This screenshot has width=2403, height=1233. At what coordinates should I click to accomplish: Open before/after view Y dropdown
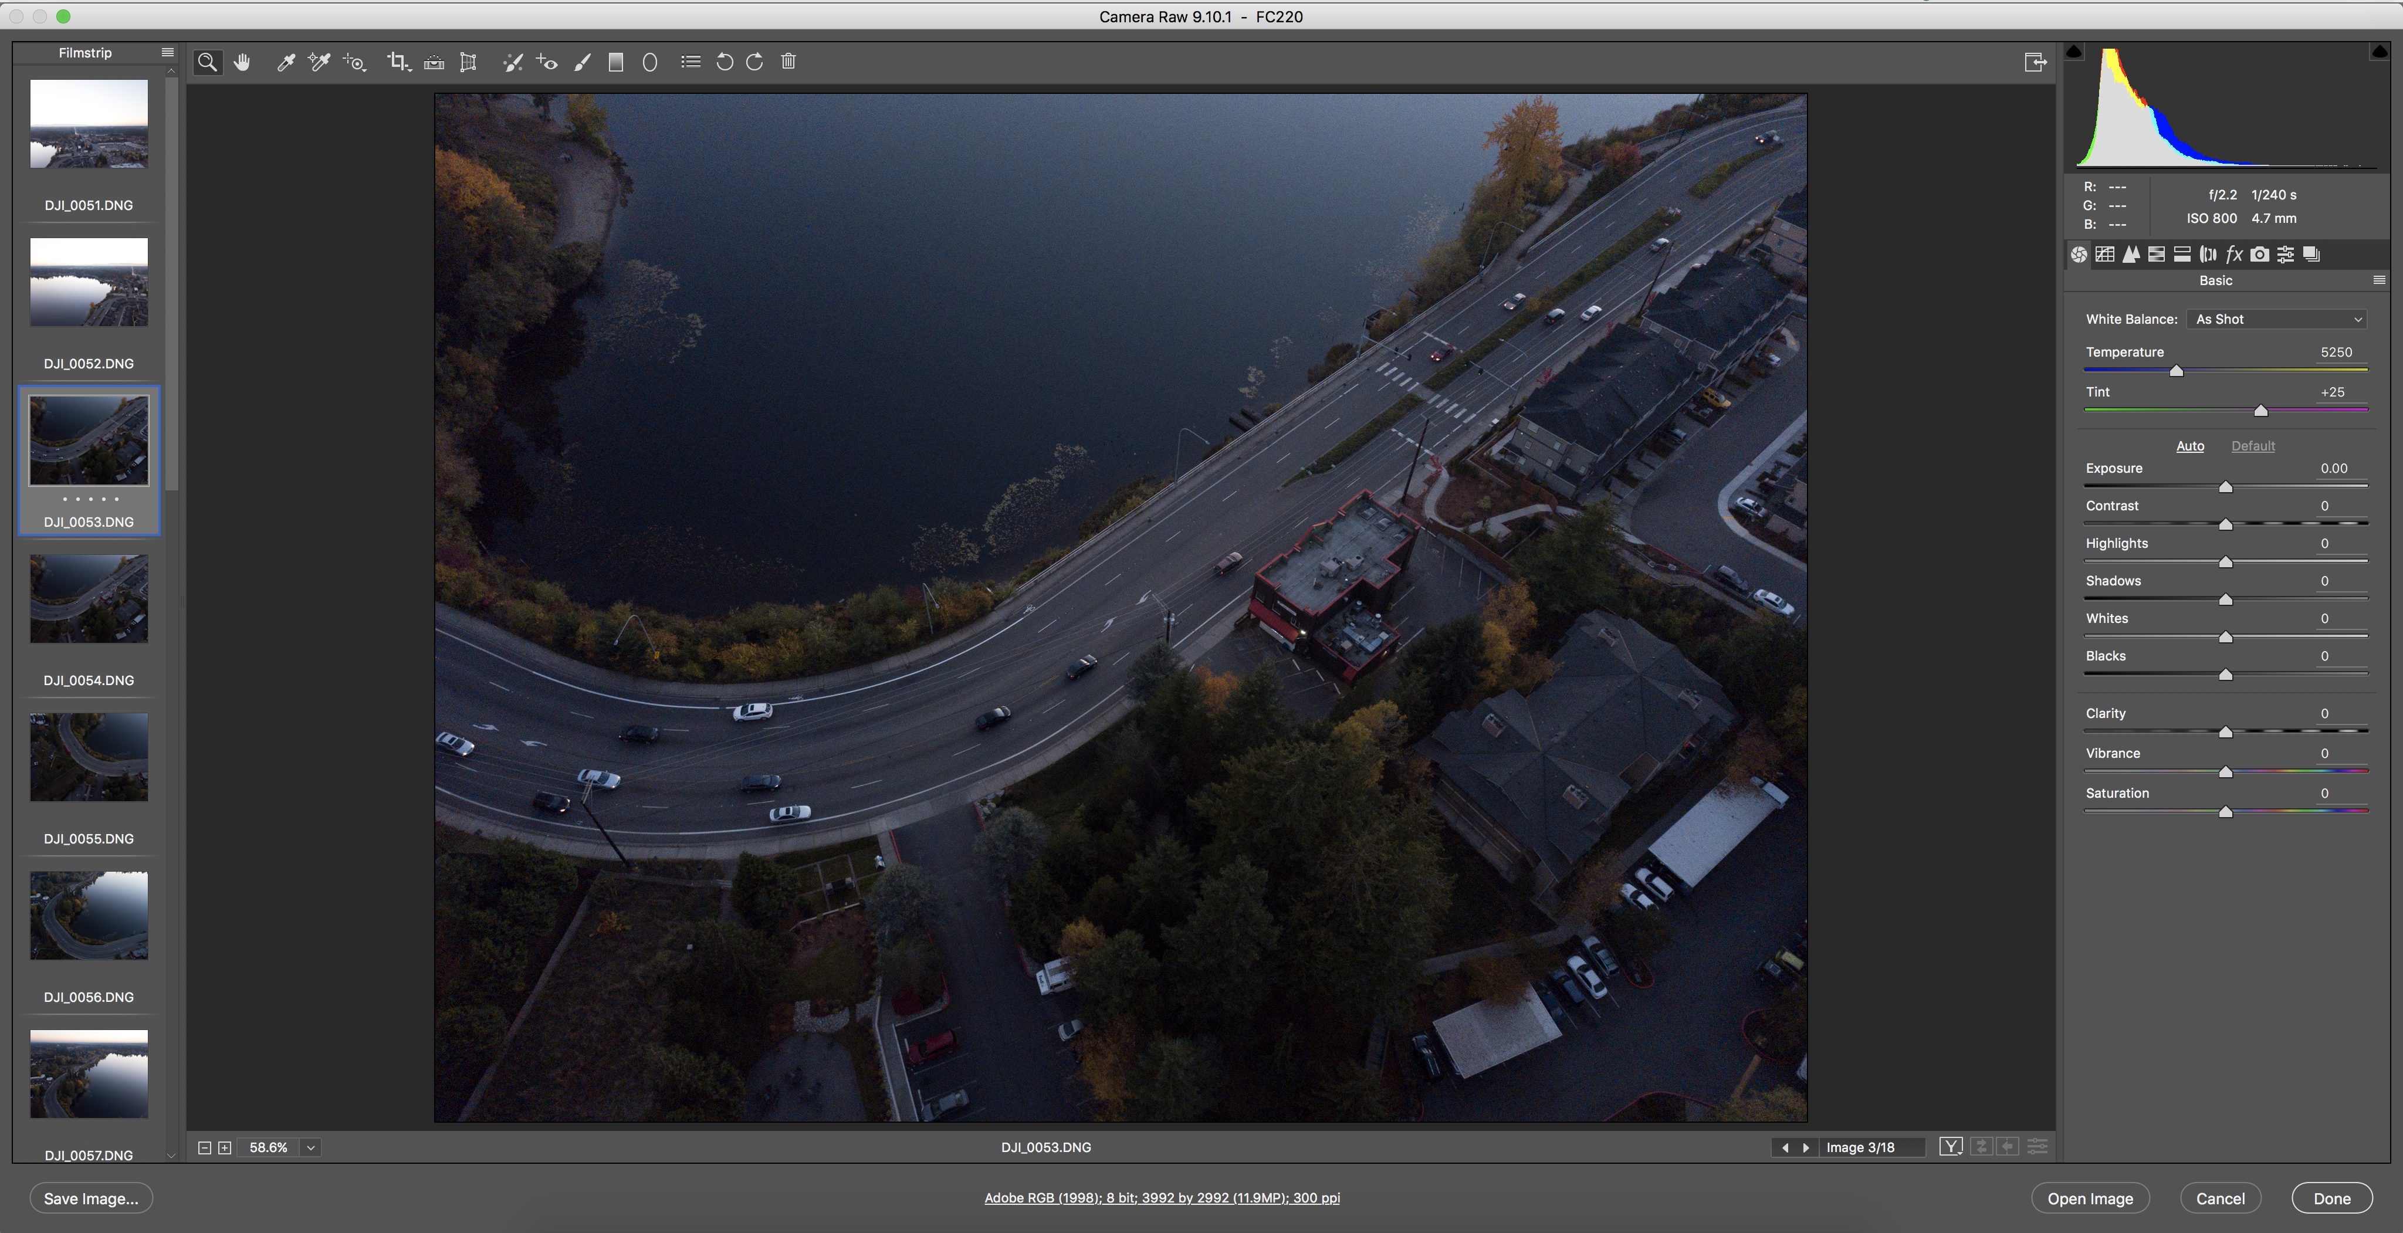pyautogui.click(x=1951, y=1146)
